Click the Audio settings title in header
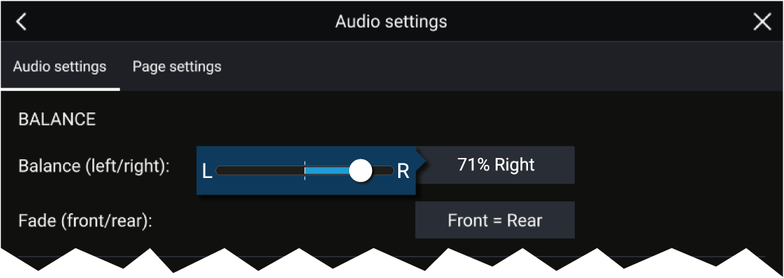The width and height of the screenshot is (784, 278). [x=391, y=21]
